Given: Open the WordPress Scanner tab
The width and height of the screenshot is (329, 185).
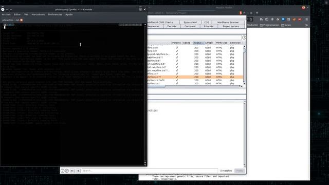Looking at the screenshot, I should click(x=228, y=22).
